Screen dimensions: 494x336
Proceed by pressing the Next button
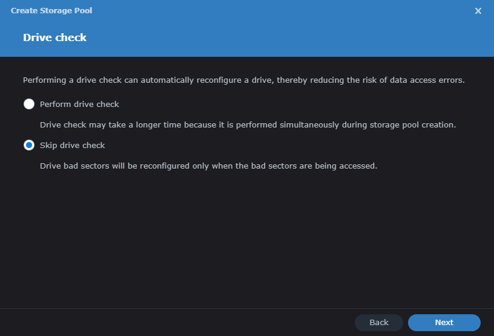tap(444, 322)
